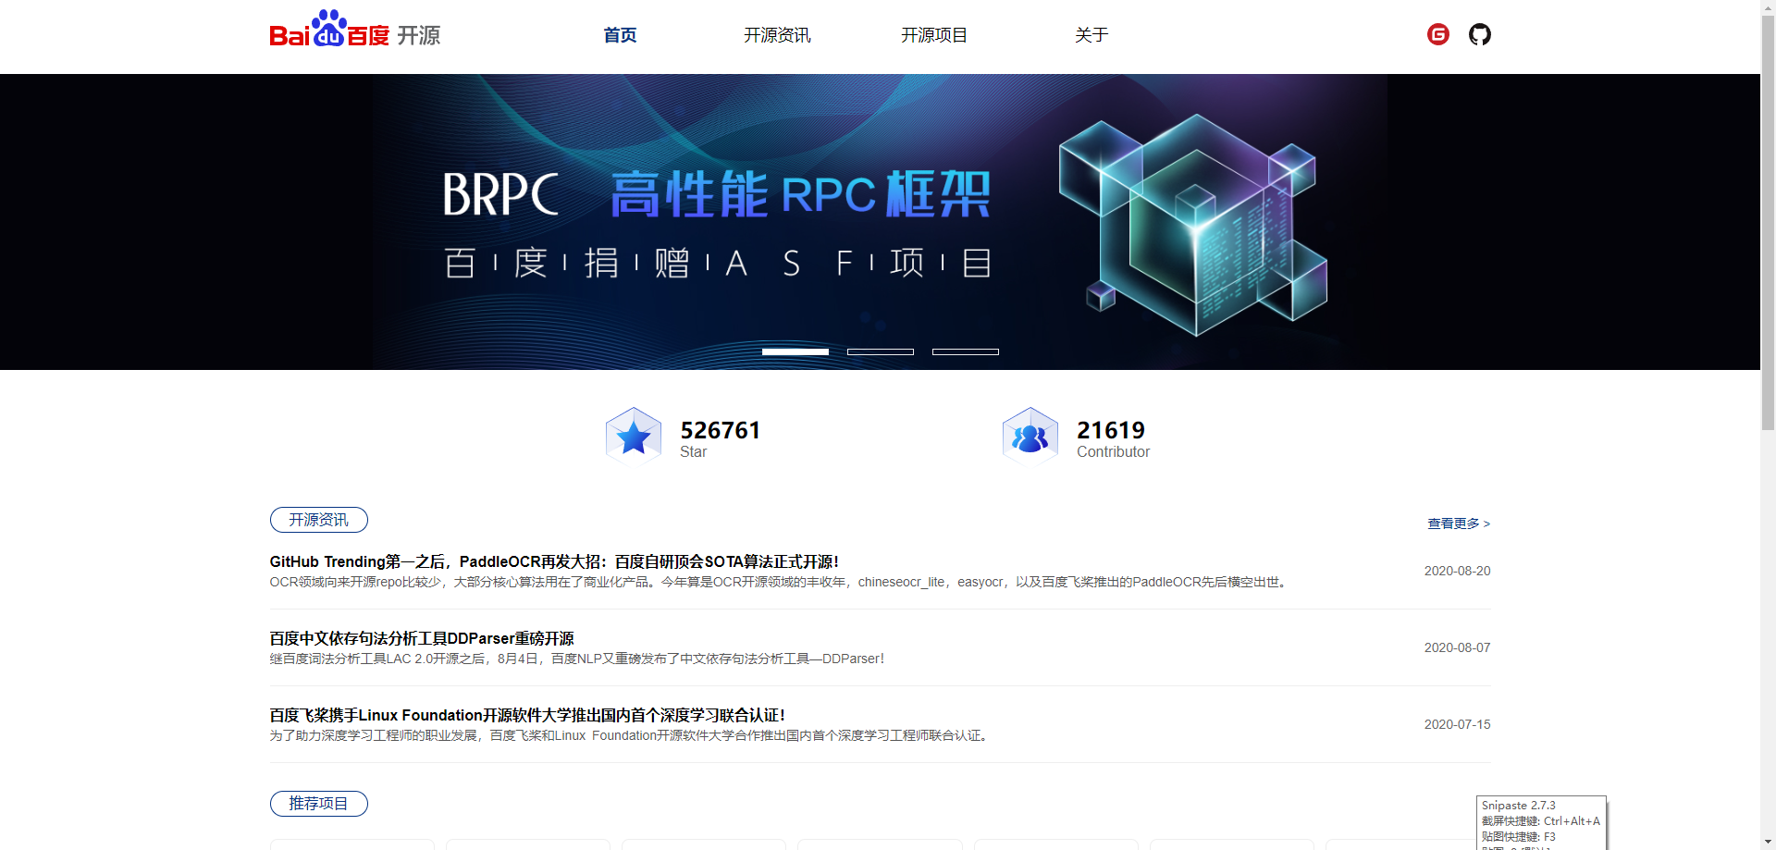The image size is (1776, 850).
Task: Open the Gitee red G icon
Action: pos(1437,34)
